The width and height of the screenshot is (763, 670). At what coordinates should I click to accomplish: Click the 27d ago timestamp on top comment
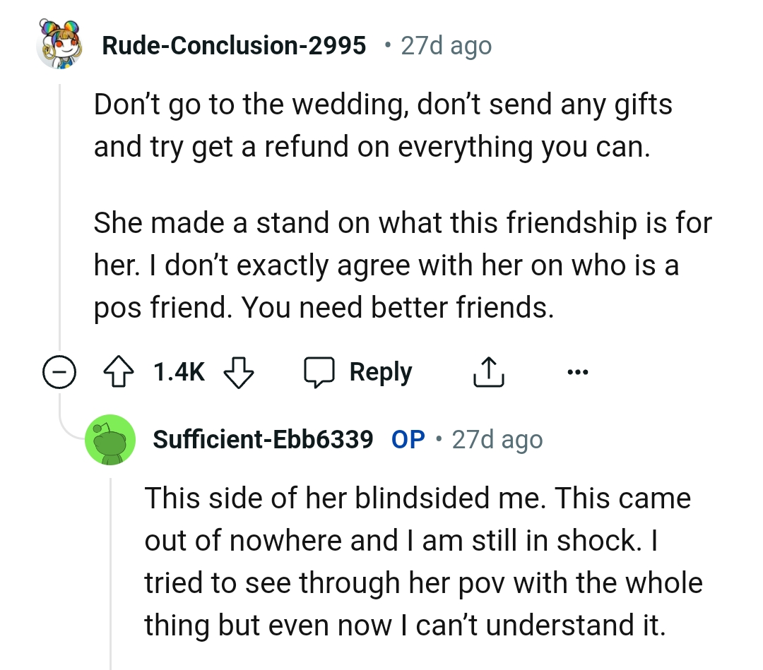tap(445, 44)
